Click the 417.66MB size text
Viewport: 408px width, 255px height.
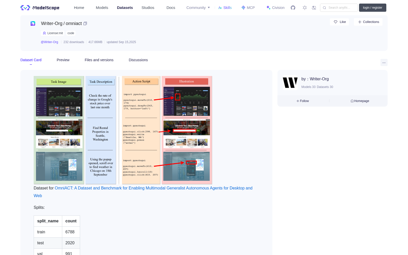click(95, 42)
